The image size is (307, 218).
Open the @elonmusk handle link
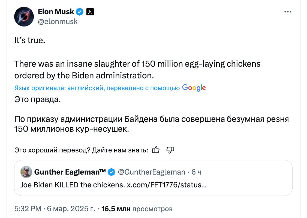(58, 22)
